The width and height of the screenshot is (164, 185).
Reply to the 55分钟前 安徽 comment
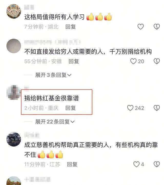[x=74, y=61]
